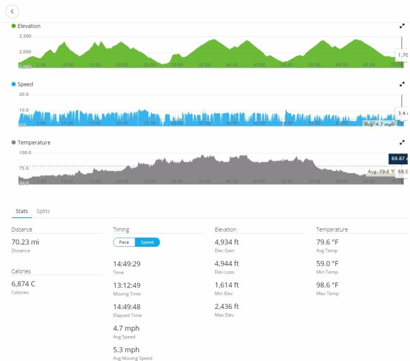Click the gray Temperature legend dot
The height and width of the screenshot is (361, 410).
coord(13,143)
